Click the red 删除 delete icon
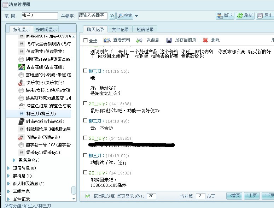 [205, 40]
